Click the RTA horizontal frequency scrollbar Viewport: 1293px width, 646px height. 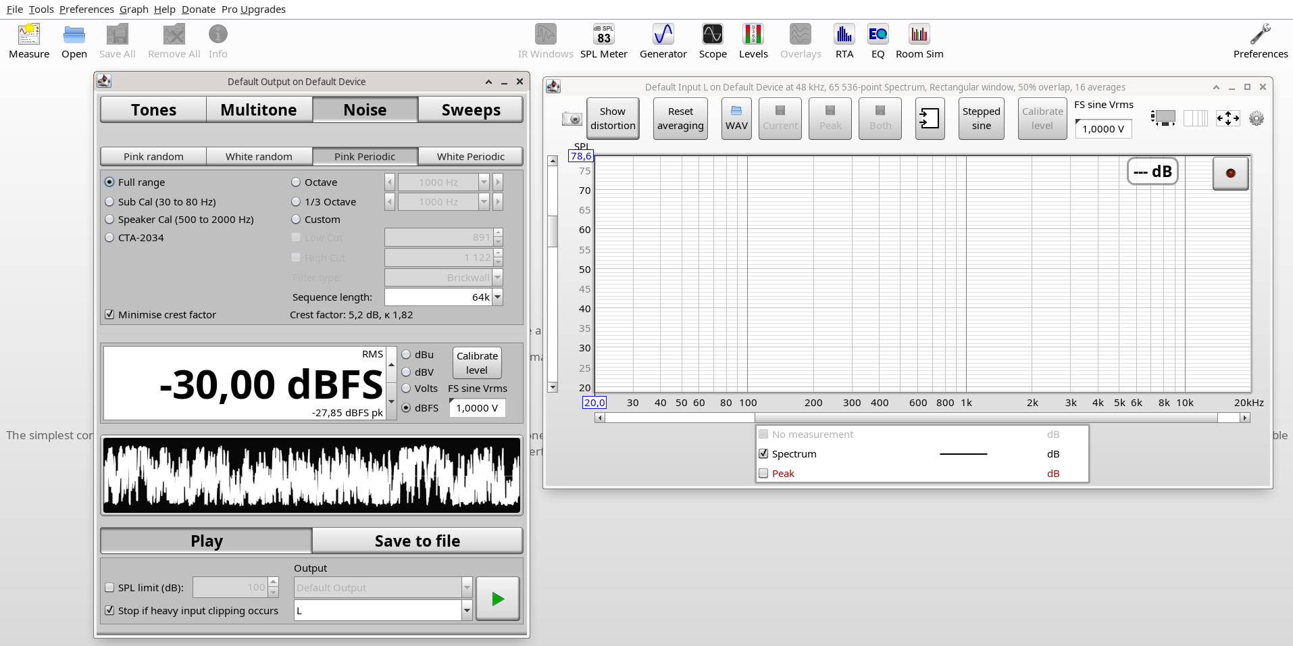coord(986,418)
